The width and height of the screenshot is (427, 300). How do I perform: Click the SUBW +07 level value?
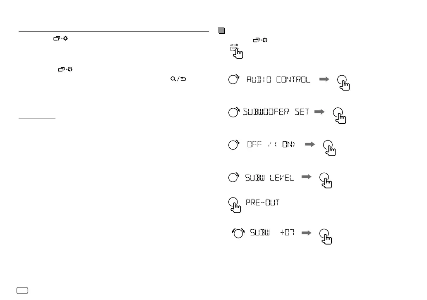coord(287,233)
